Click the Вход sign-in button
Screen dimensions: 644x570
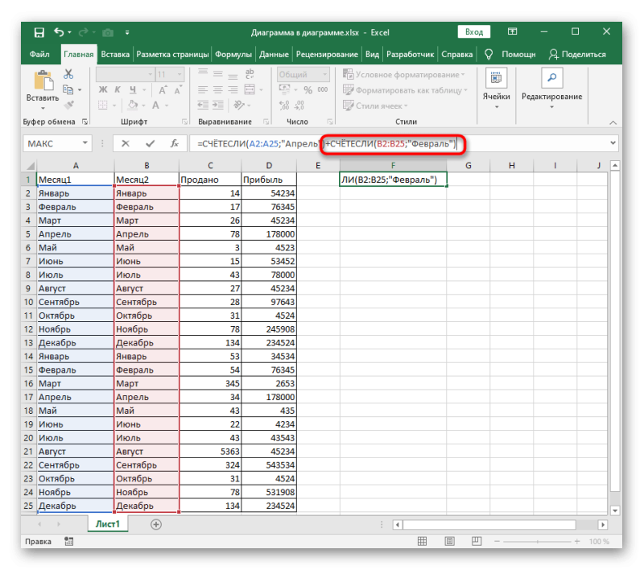[473, 32]
